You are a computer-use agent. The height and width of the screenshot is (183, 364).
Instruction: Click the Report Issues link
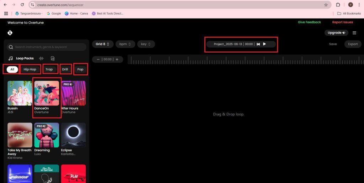click(342, 22)
